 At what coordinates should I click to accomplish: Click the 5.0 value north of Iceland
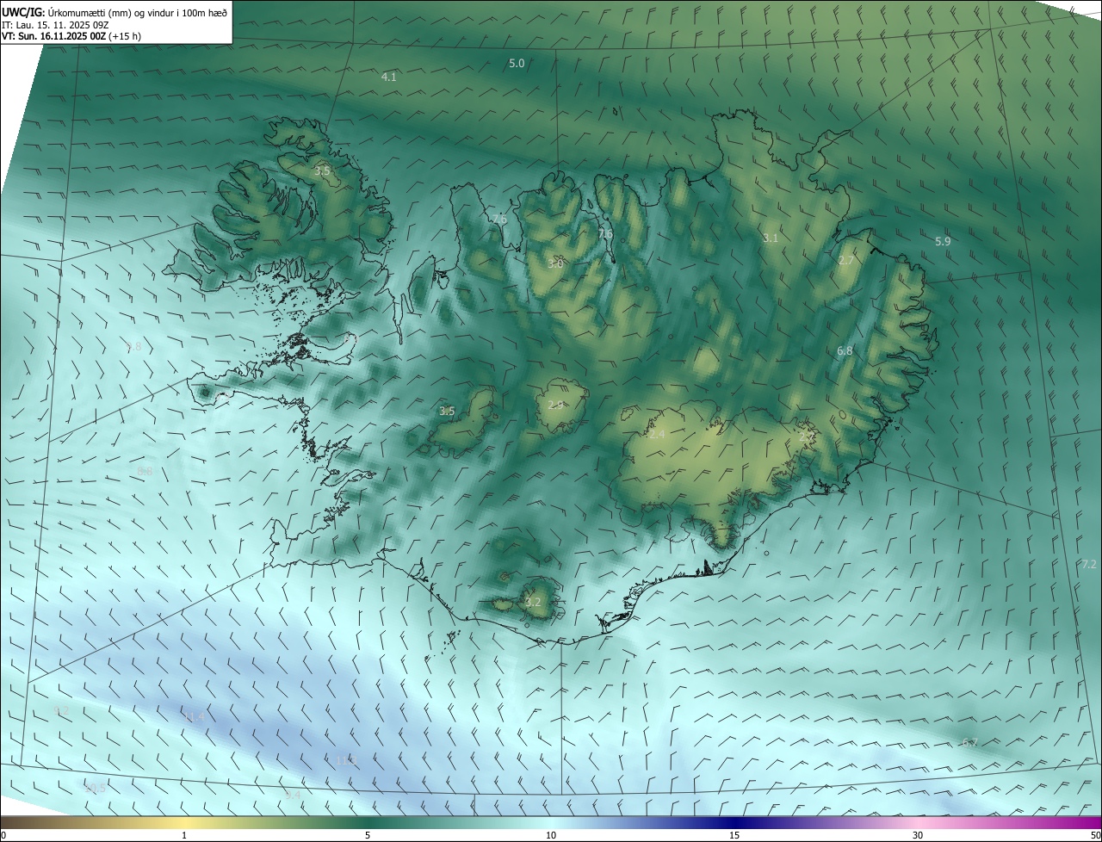pos(517,64)
